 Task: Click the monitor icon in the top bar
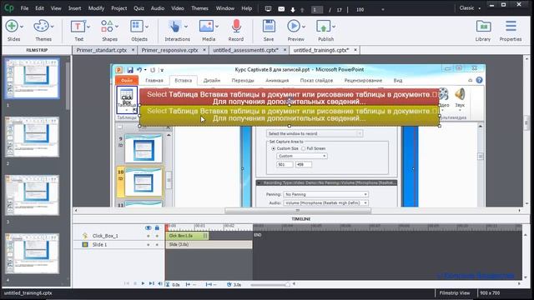(269, 9)
